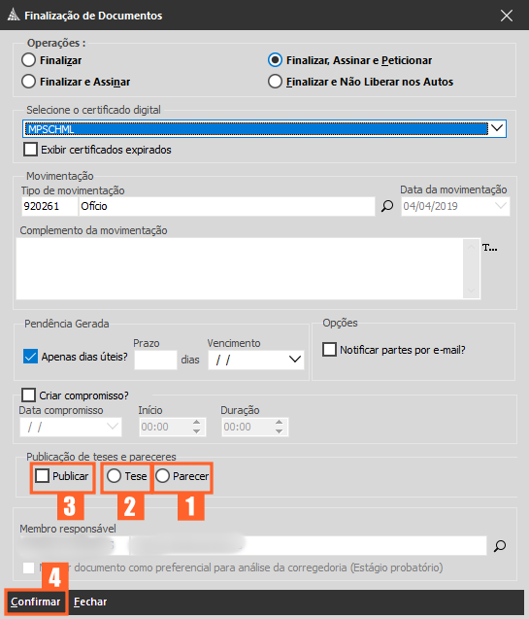
Task: Open the digital certificate MPSCHML dropdown
Action: pos(497,128)
